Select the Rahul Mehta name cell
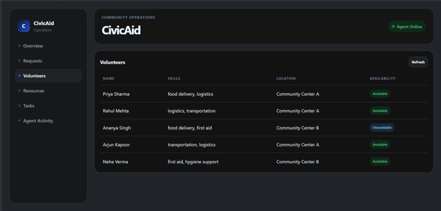 pos(115,111)
